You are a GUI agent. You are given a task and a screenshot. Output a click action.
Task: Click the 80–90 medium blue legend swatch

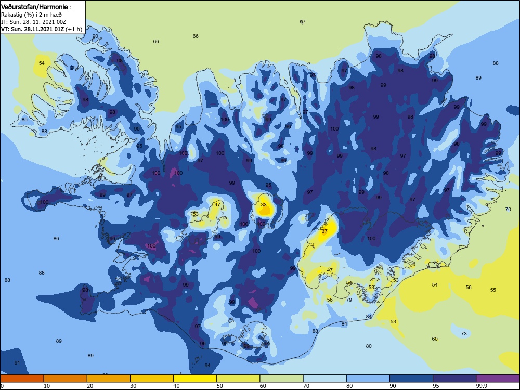click(368, 379)
